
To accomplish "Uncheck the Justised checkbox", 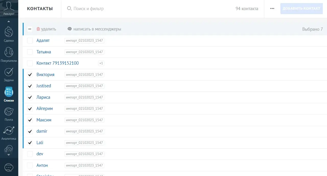I will pyautogui.click(x=30, y=86).
